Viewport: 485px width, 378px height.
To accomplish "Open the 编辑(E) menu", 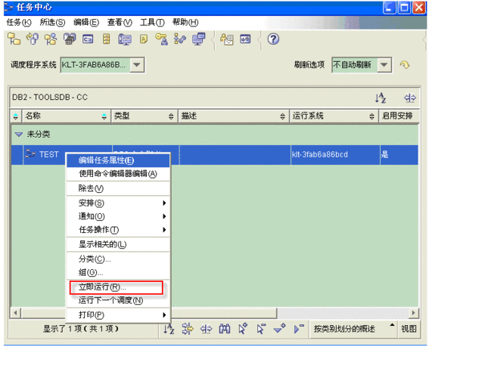I will click(x=86, y=22).
